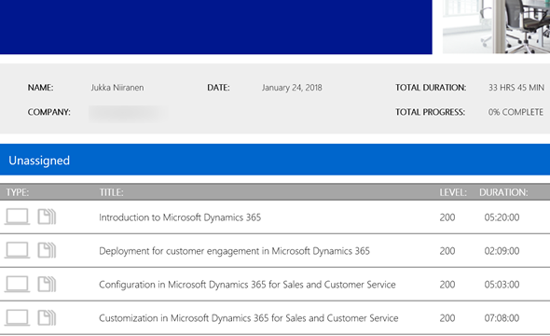Click the 0% COMPLETE progress value

pyautogui.click(x=516, y=112)
